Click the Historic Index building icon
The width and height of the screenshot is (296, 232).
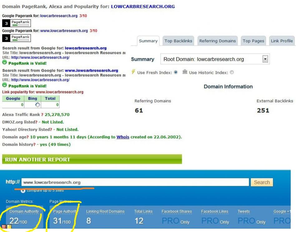click(x=185, y=72)
